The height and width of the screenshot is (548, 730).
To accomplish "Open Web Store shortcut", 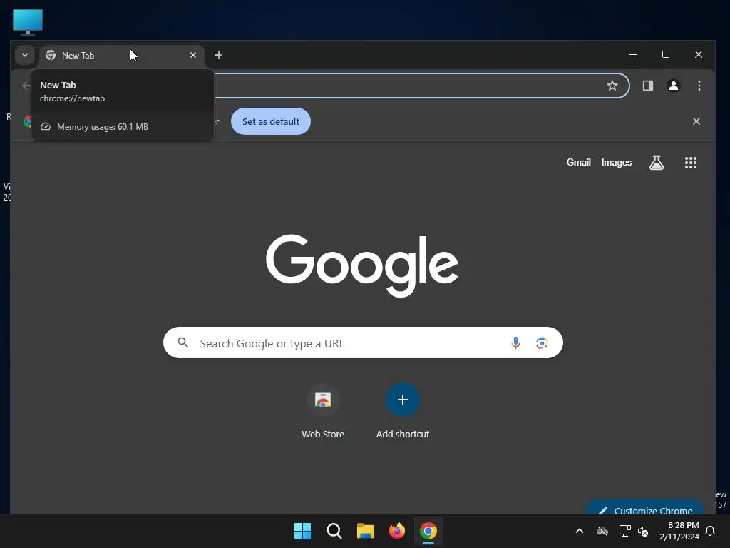I will pos(323,411).
